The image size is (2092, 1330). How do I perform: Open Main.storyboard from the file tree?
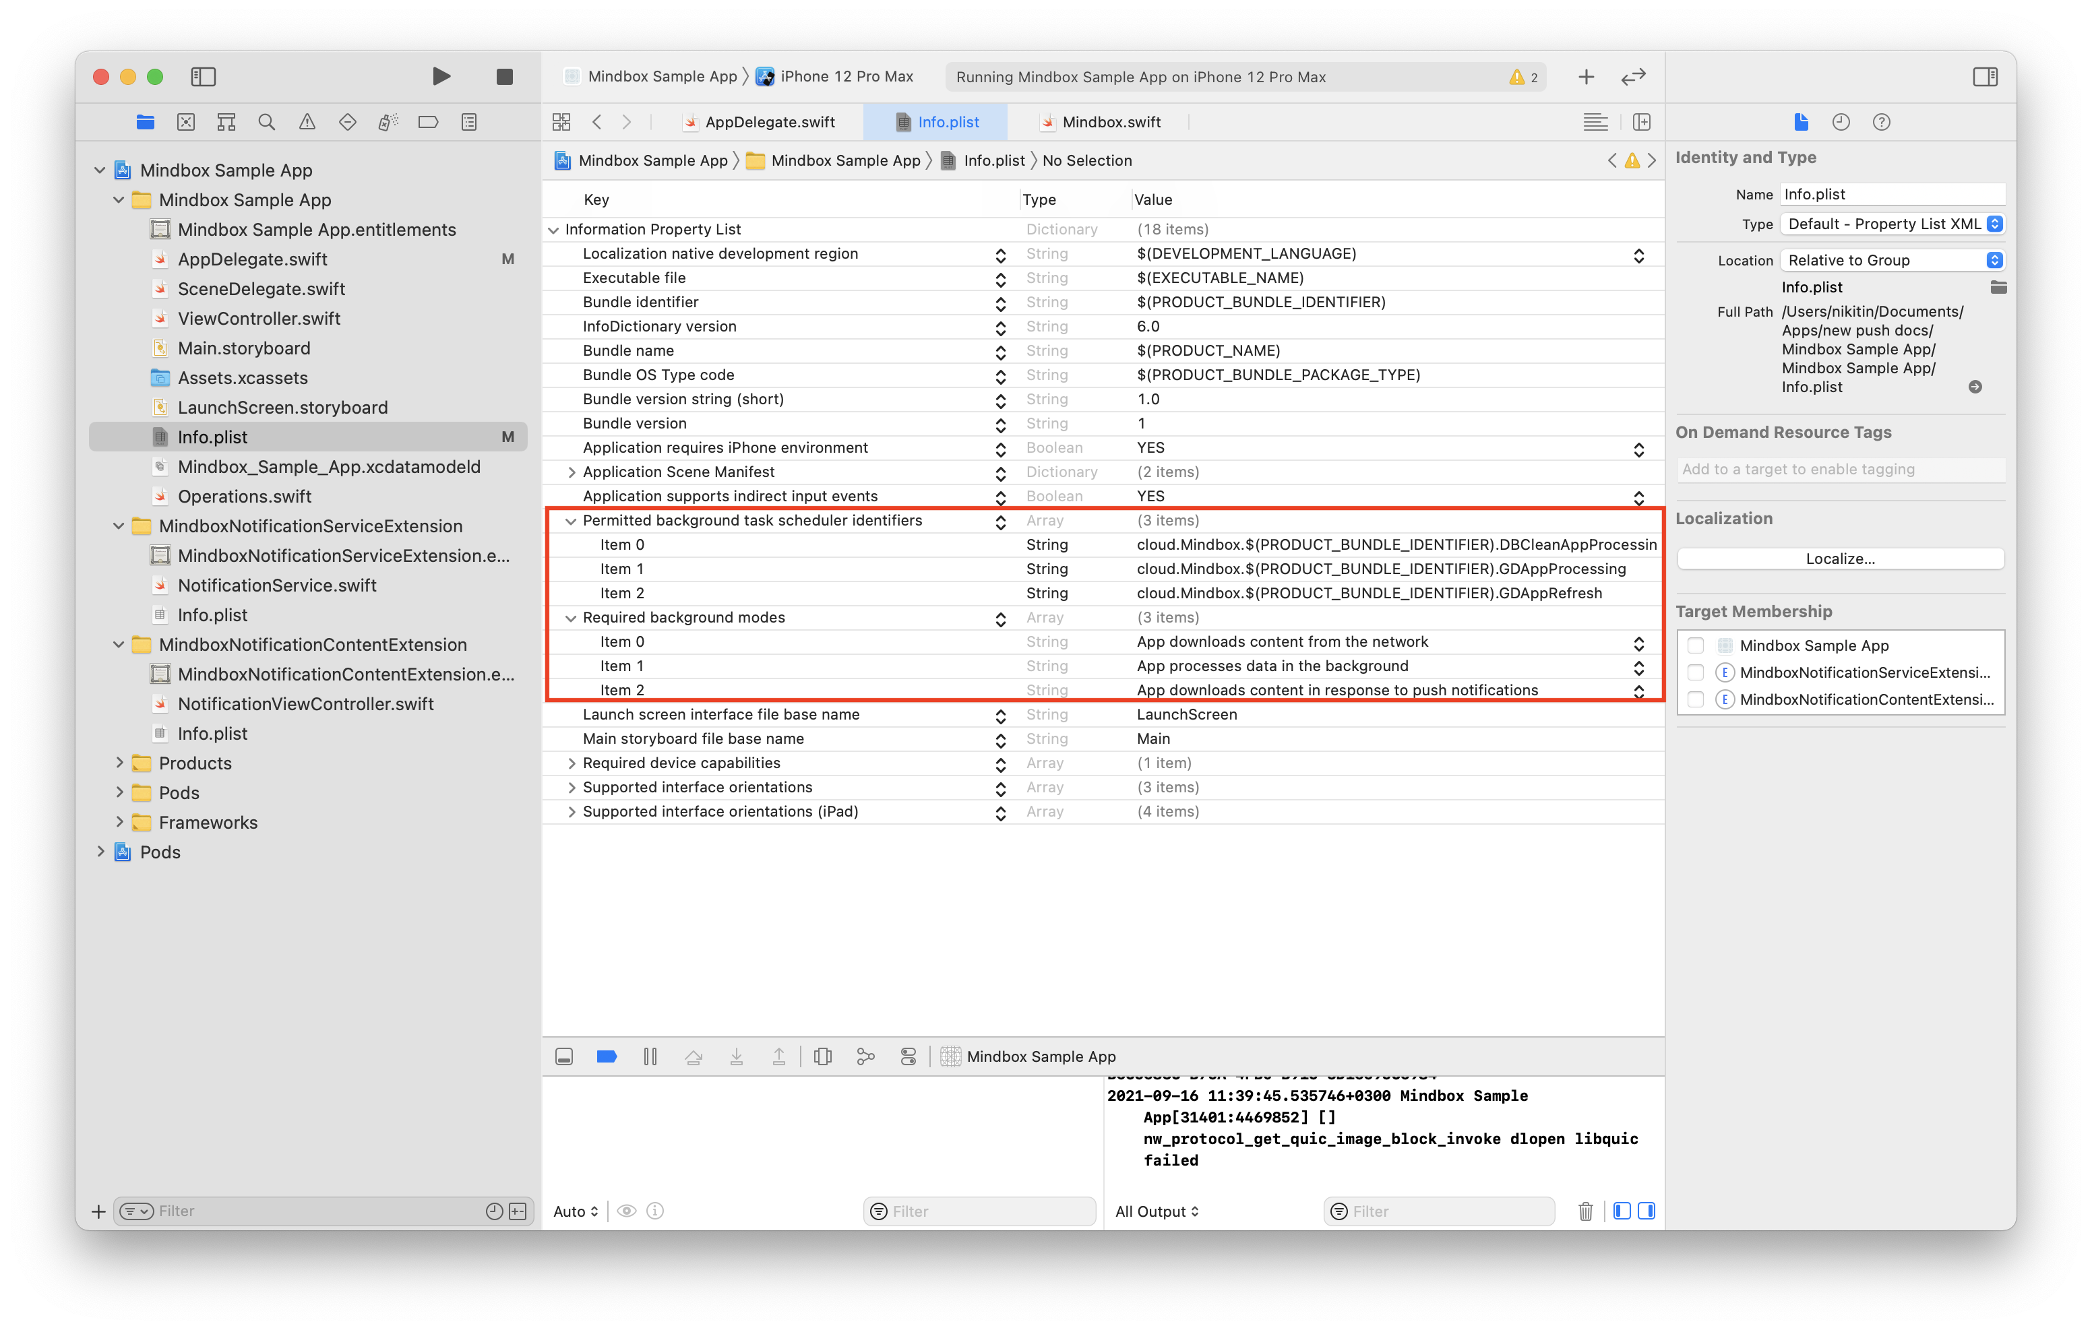pos(244,348)
